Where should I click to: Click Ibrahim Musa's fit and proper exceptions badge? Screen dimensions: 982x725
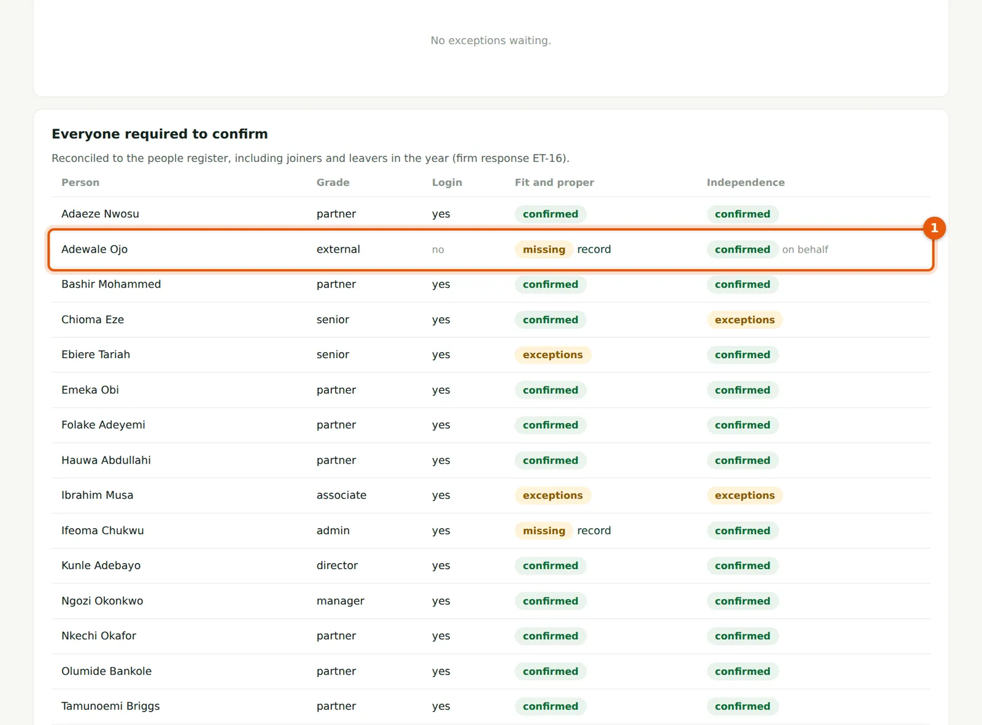tap(552, 495)
